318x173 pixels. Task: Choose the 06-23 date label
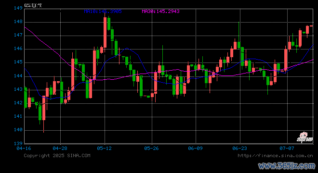(240, 148)
